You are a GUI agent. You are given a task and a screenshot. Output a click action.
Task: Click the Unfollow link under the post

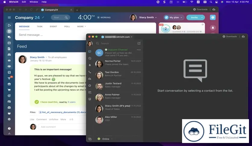(54, 119)
